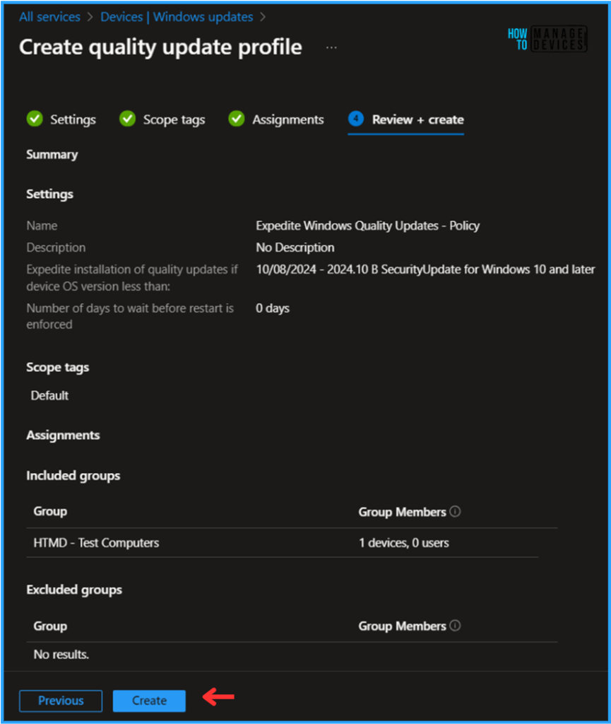Click the Group column header under Included groups

tap(50, 511)
